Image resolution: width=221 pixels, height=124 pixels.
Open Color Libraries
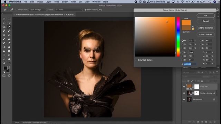point(206,34)
